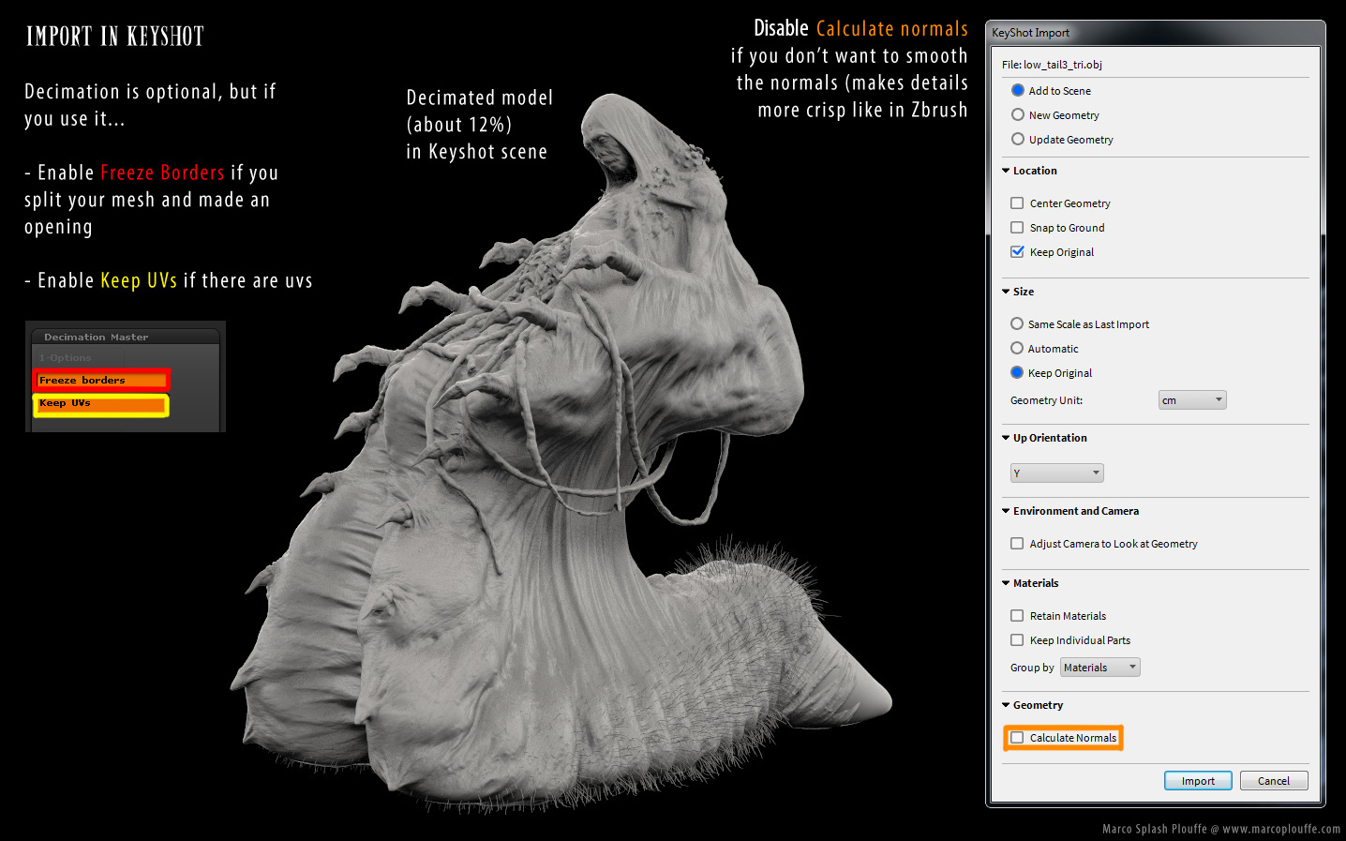Click the Group by label
This screenshot has height=841, width=1346.
(1032, 668)
